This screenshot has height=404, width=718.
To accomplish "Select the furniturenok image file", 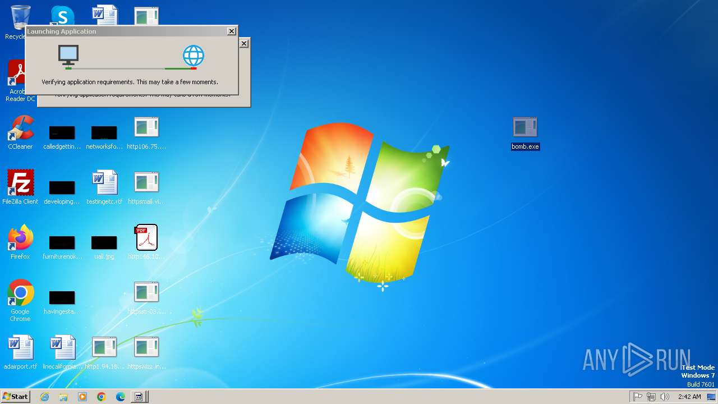I will point(62,247).
